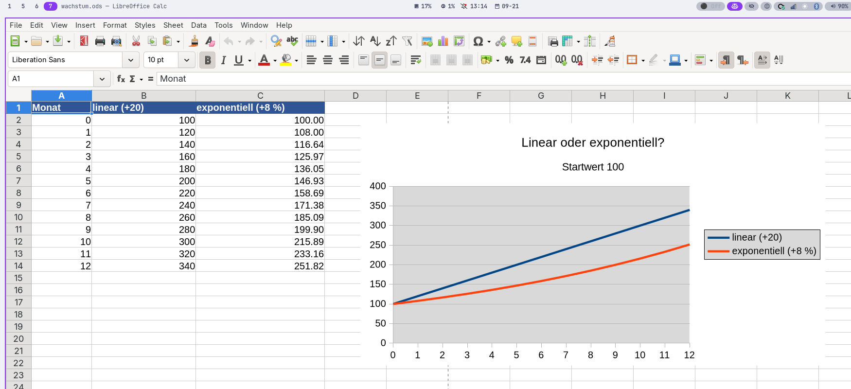Toggle Left-To-Right text direction

point(726,60)
